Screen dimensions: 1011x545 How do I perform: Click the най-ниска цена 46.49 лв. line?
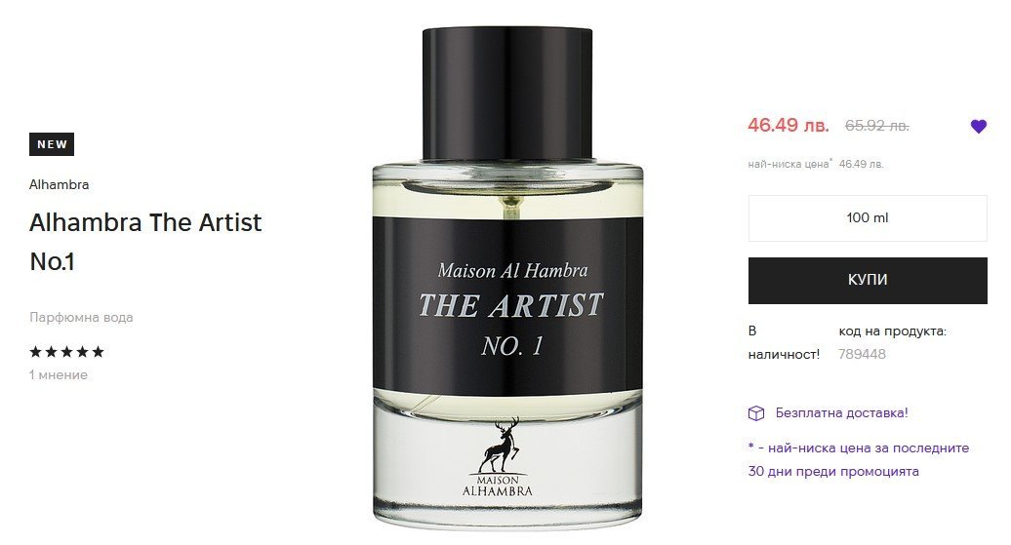click(816, 164)
